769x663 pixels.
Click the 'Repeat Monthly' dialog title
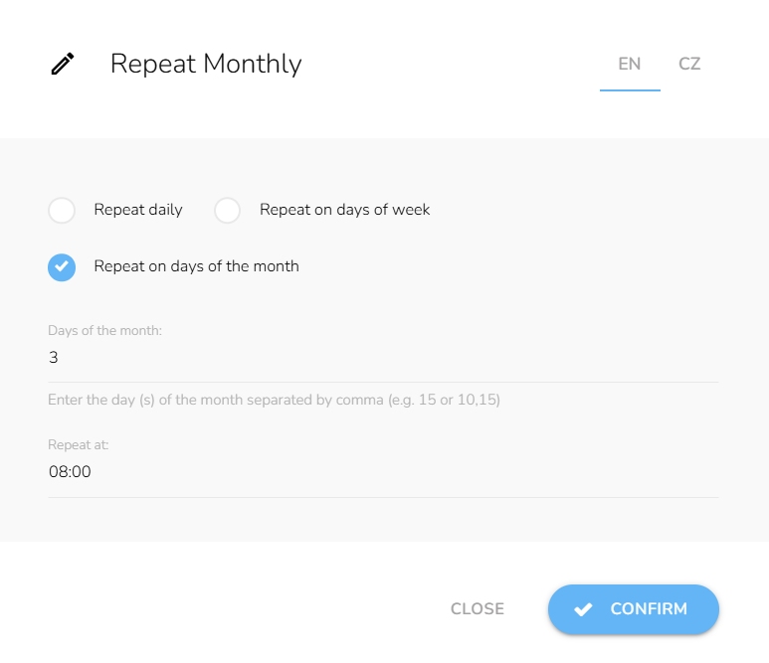tap(206, 65)
